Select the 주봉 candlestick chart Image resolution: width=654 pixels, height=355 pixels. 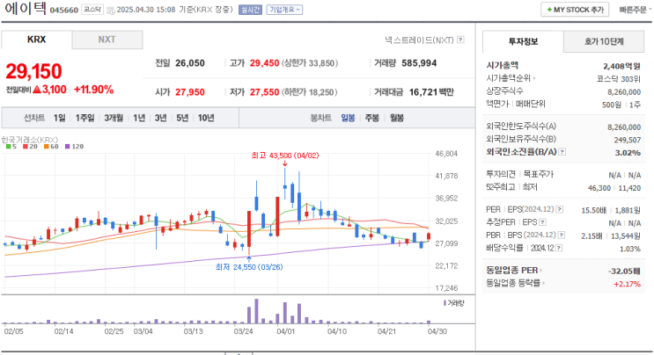[x=372, y=119]
